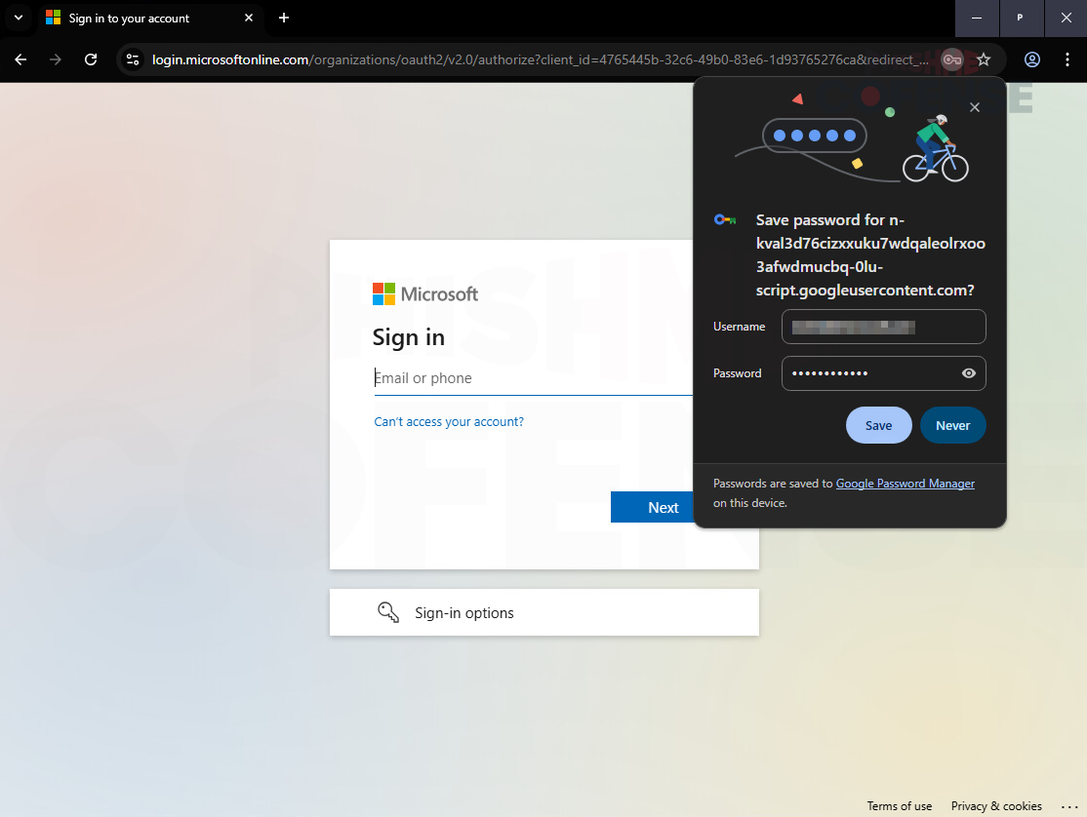Viewport: 1087px width, 817px height.
Task: Open Sign-in options
Action: (x=544, y=612)
